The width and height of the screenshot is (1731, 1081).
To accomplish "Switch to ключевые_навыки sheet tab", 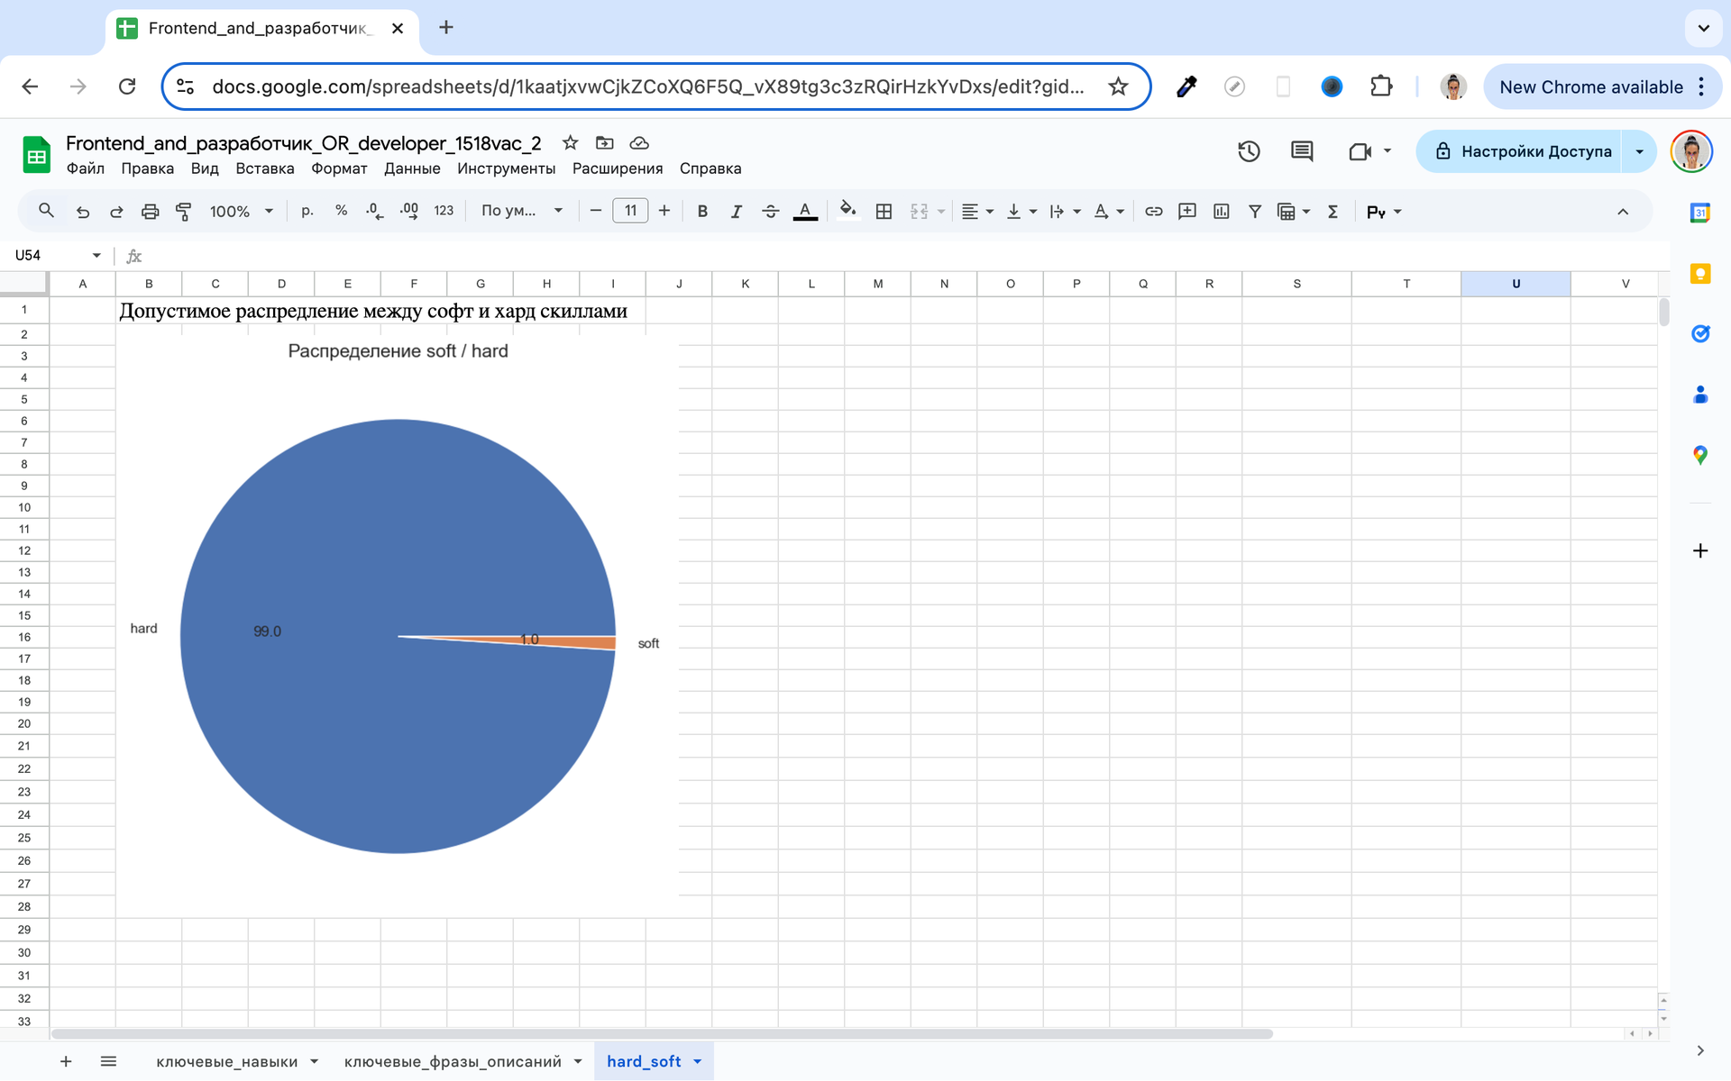I will point(227,1061).
